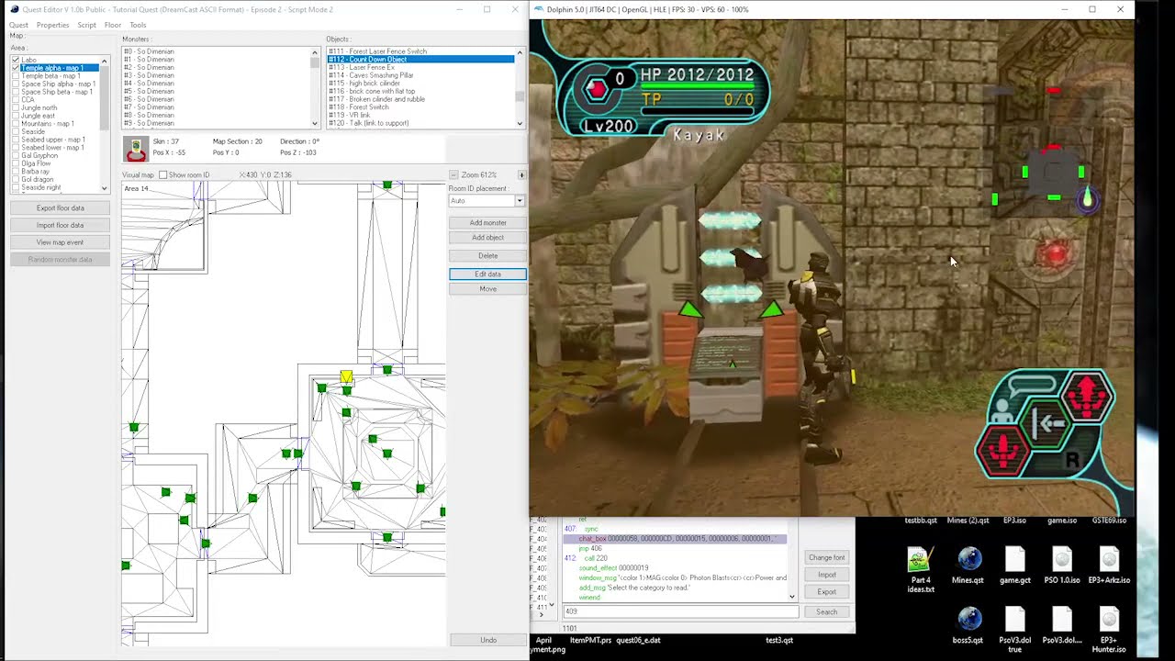Tick the Jungle north area checkbox
Screen dimensions: 1175x661
coord(16,107)
